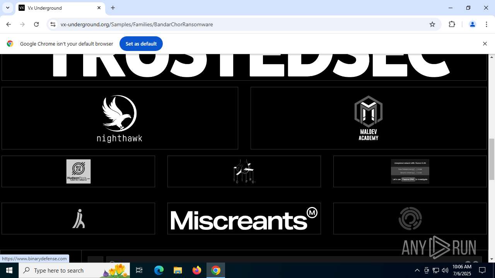The width and height of the screenshot is (495, 278).
Task: Open the network status icon
Action: (x=436, y=270)
